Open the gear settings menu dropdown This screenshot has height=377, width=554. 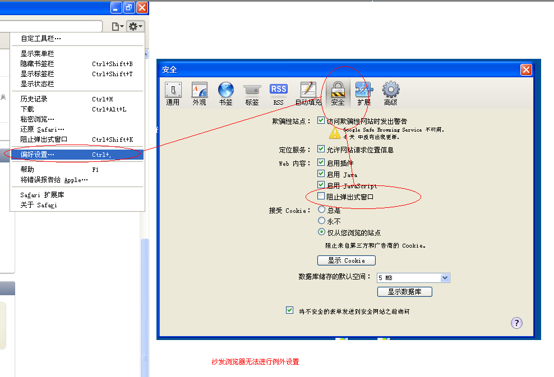click(135, 26)
